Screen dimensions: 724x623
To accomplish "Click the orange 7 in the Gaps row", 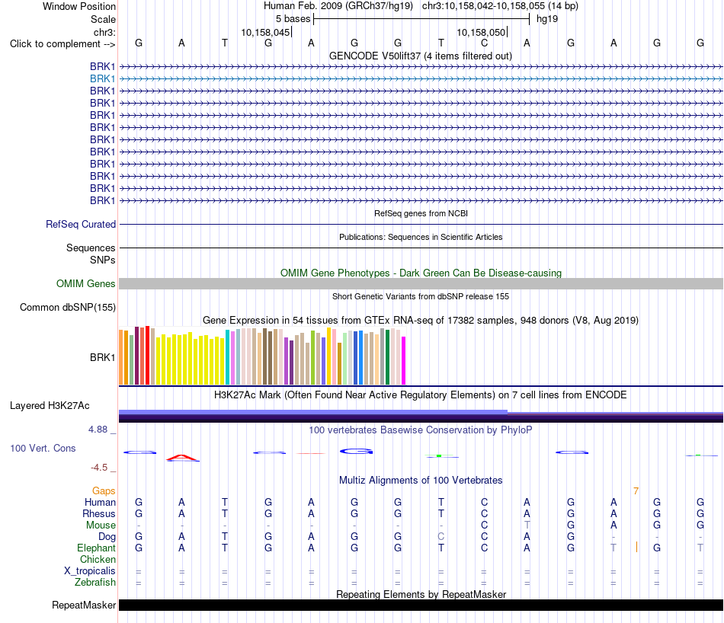I will point(636,491).
